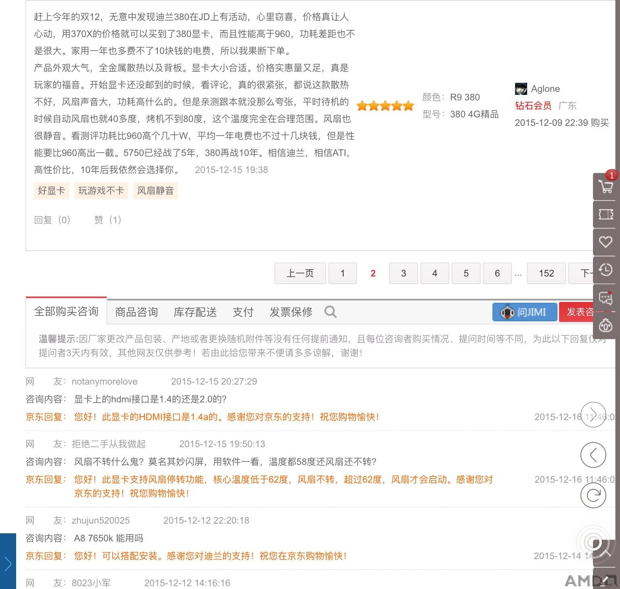Click 赞(1) to like the review
This screenshot has height=589, width=620.
108,220
